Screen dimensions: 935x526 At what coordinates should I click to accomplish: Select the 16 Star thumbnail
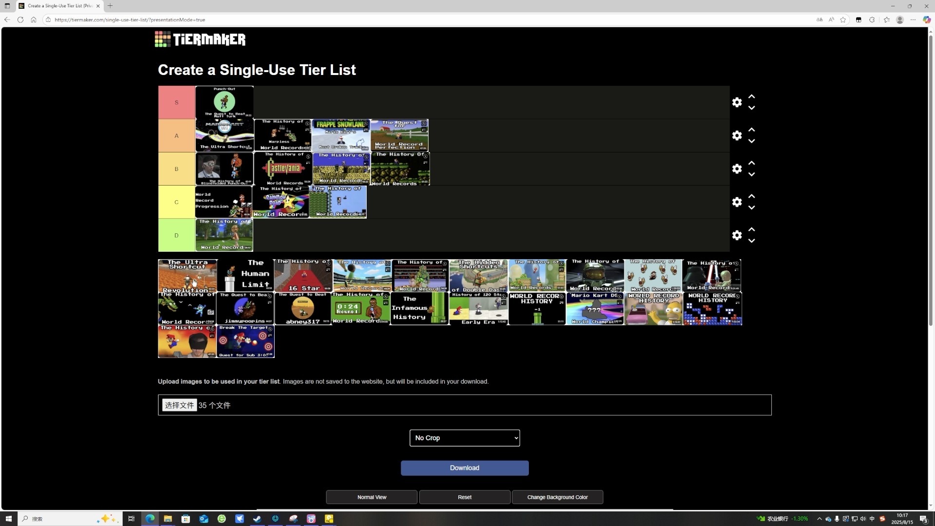(x=303, y=275)
